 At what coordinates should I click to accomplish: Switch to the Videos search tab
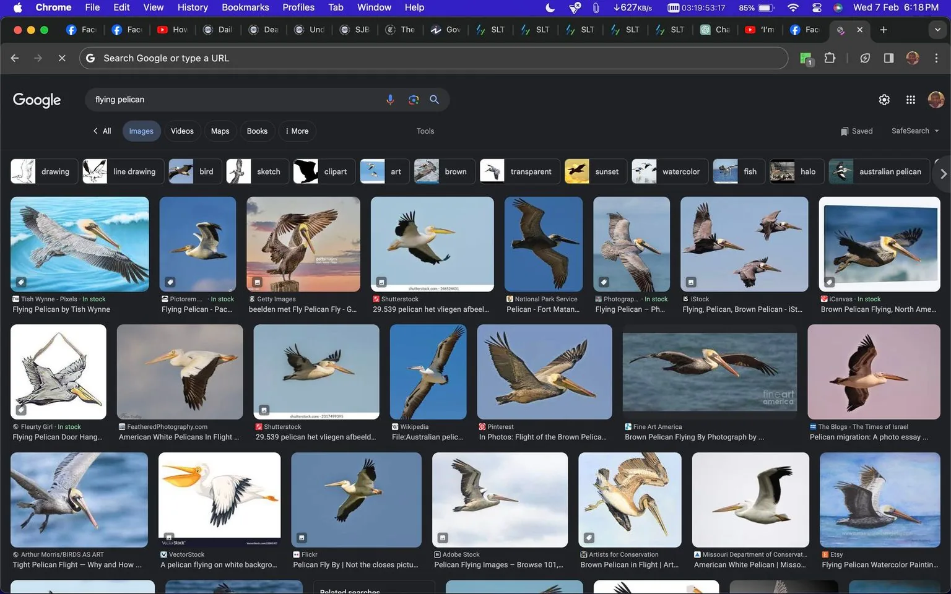click(182, 131)
